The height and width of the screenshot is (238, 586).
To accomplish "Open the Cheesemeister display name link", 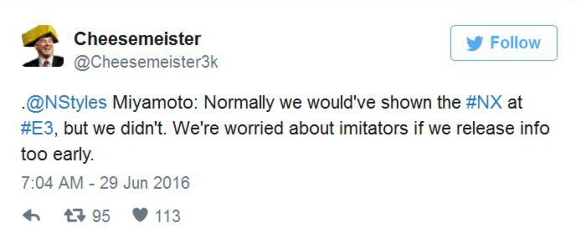I will 137,39.
